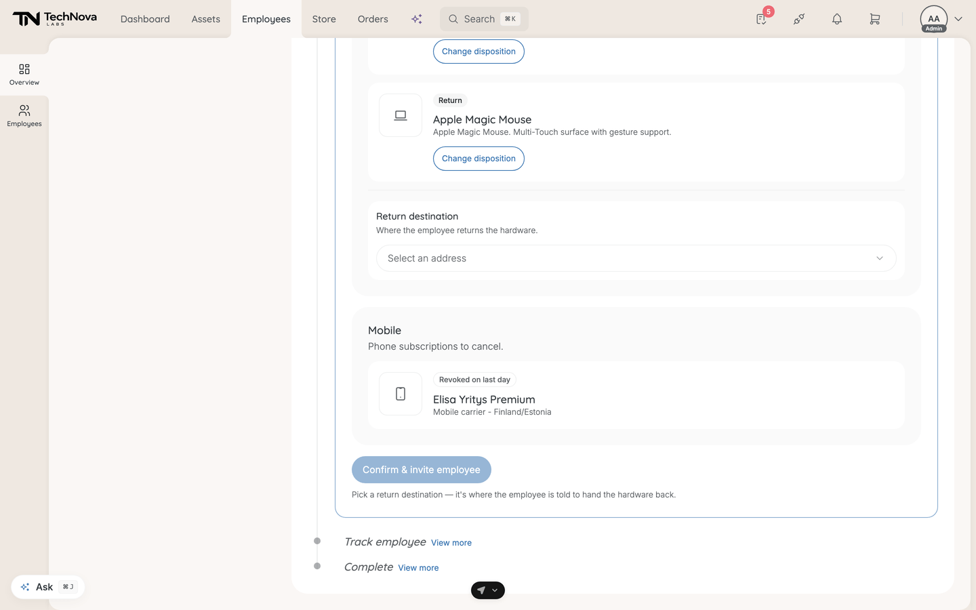Open the Return destination address dropdown
Screen dimensions: 976x610
point(636,258)
